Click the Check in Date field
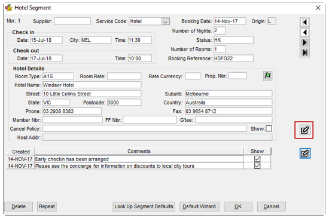 pyautogui.click(x=47, y=40)
